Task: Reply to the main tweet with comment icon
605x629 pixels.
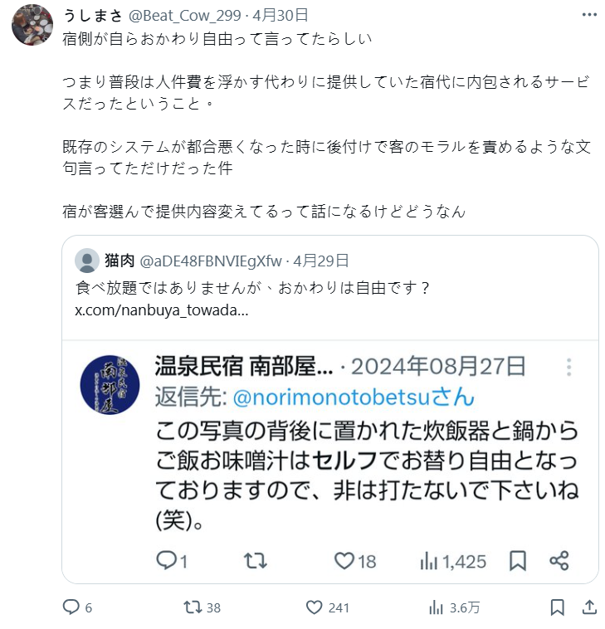Action: (x=71, y=607)
